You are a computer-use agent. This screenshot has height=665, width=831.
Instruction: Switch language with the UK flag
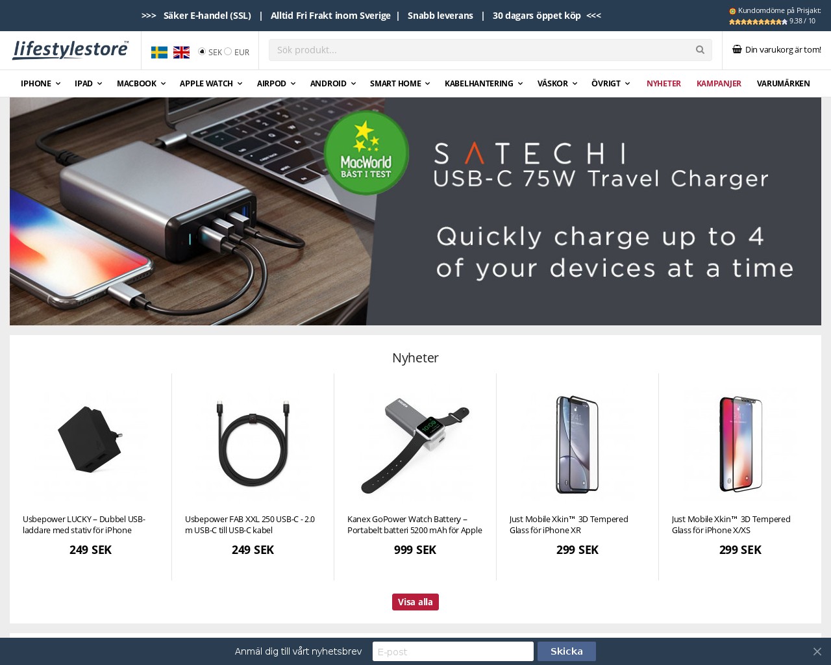(x=181, y=53)
